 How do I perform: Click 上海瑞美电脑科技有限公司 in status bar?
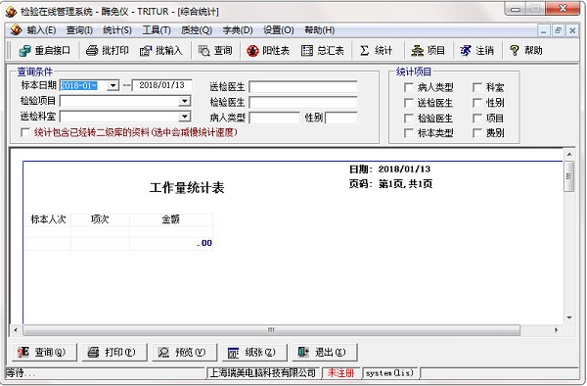pos(262,373)
